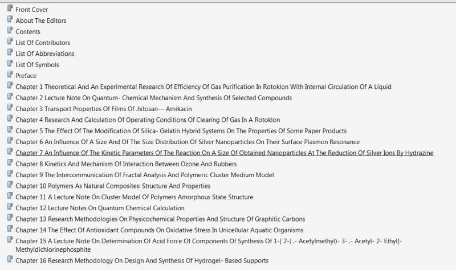The width and height of the screenshot is (456, 270).
Task: Click the bookmark icon next to Contents
Action: pyautogui.click(x=10, y=31)
